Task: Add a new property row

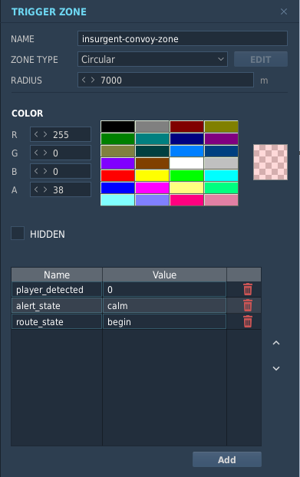Action: click(x=227, y=459)
